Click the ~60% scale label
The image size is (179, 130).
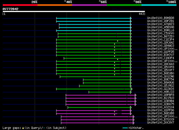coord(103,2)
